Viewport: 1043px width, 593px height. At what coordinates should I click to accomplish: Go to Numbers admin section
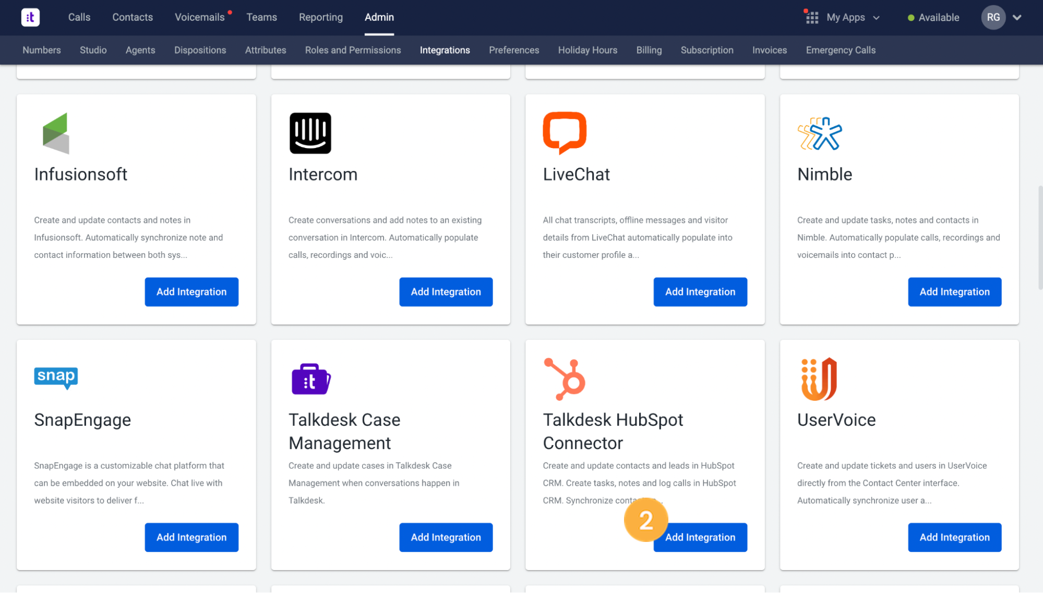tap(42, 50)
